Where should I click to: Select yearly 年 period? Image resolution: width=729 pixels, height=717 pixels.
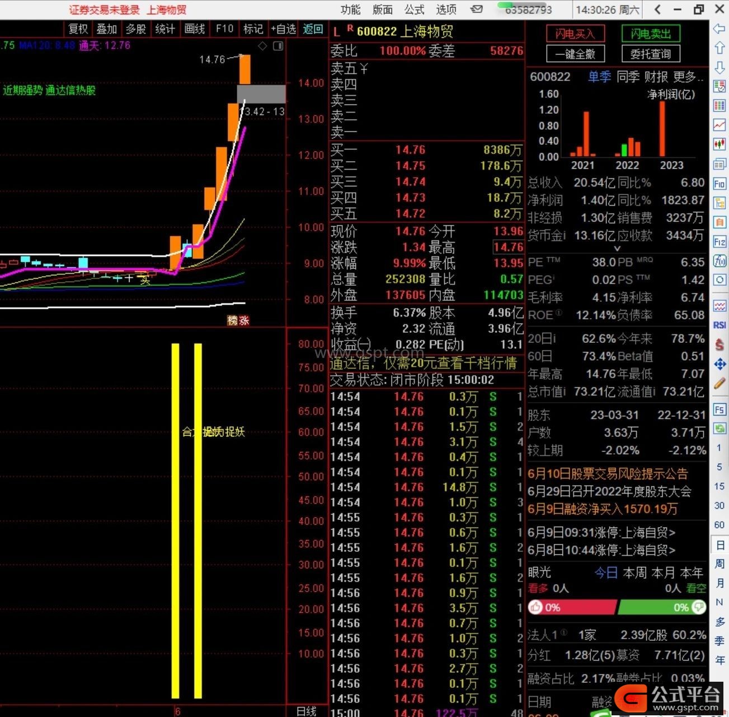pyautogui.click(x=719, y=660)
